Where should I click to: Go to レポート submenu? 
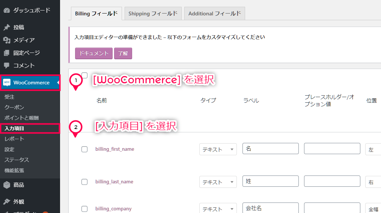pyautogui.click(x=14, y=139)
